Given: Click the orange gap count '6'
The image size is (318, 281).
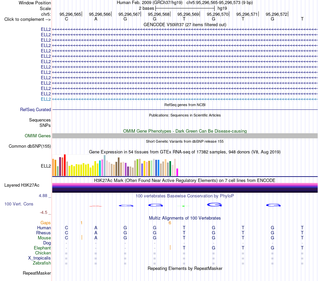Looking at the screenshot, I should coord(170,223).
